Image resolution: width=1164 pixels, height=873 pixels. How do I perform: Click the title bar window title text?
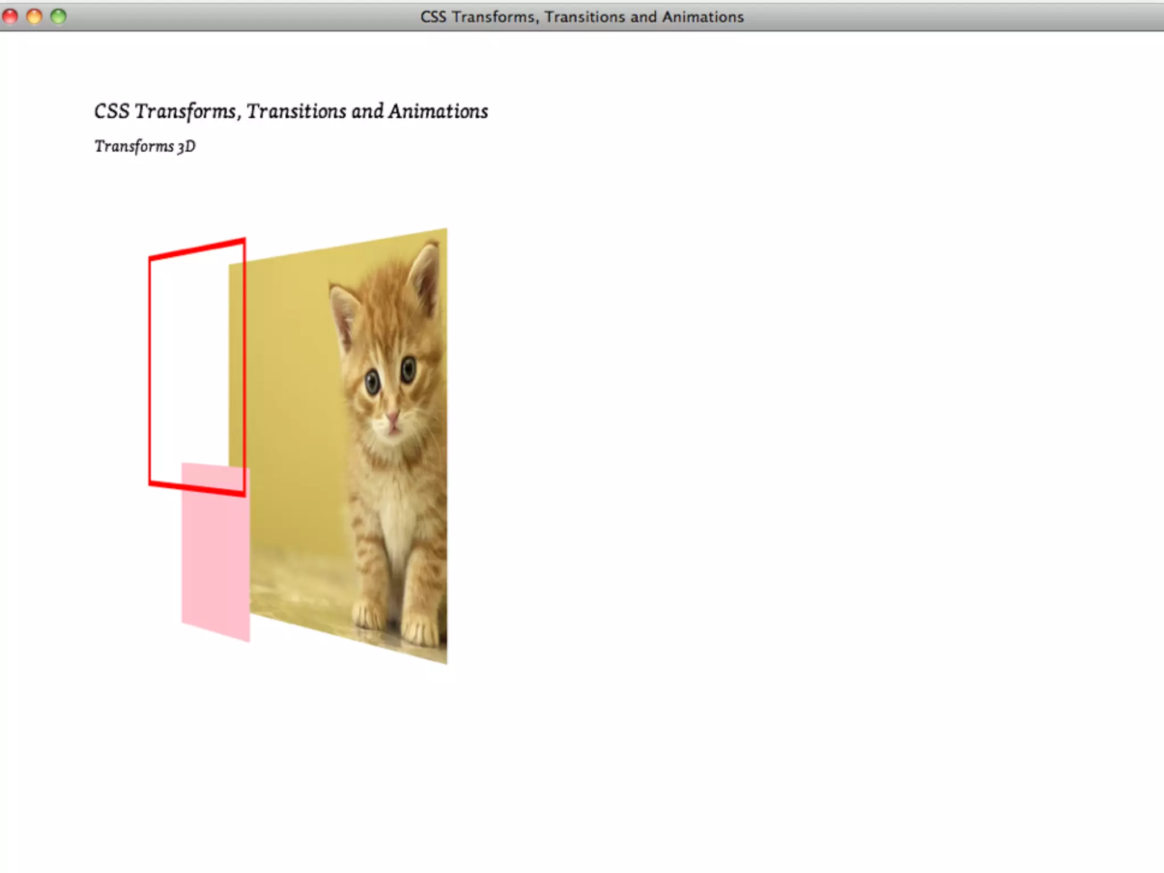582,17
